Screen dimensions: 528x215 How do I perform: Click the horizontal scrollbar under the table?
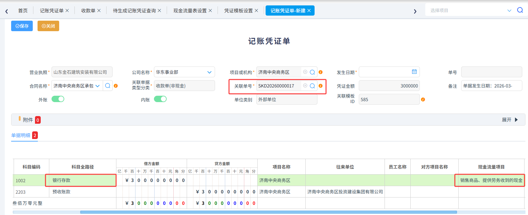pos(268,212)
